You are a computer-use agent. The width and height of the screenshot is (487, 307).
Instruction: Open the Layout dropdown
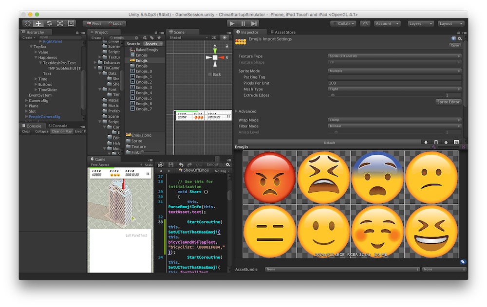click(x=451, y=23)
